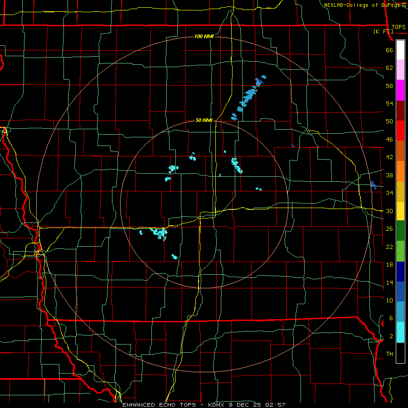408x408 pixels.
Task: Pick the navy blue legend color block
Action: click(x=400, y=272)
